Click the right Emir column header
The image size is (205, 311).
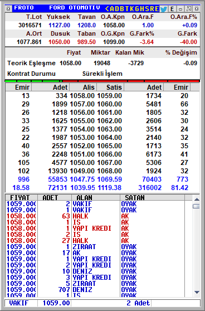tap(177, 88)
